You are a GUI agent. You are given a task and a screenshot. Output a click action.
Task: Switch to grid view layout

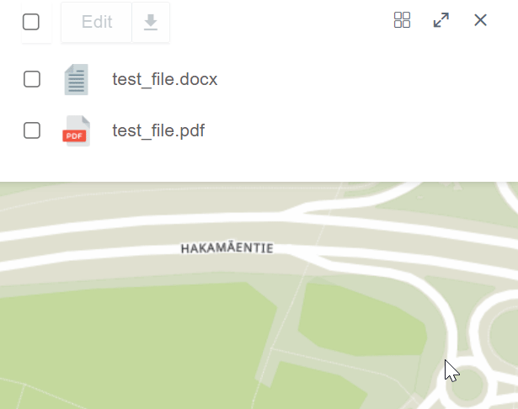pos(402,20)
